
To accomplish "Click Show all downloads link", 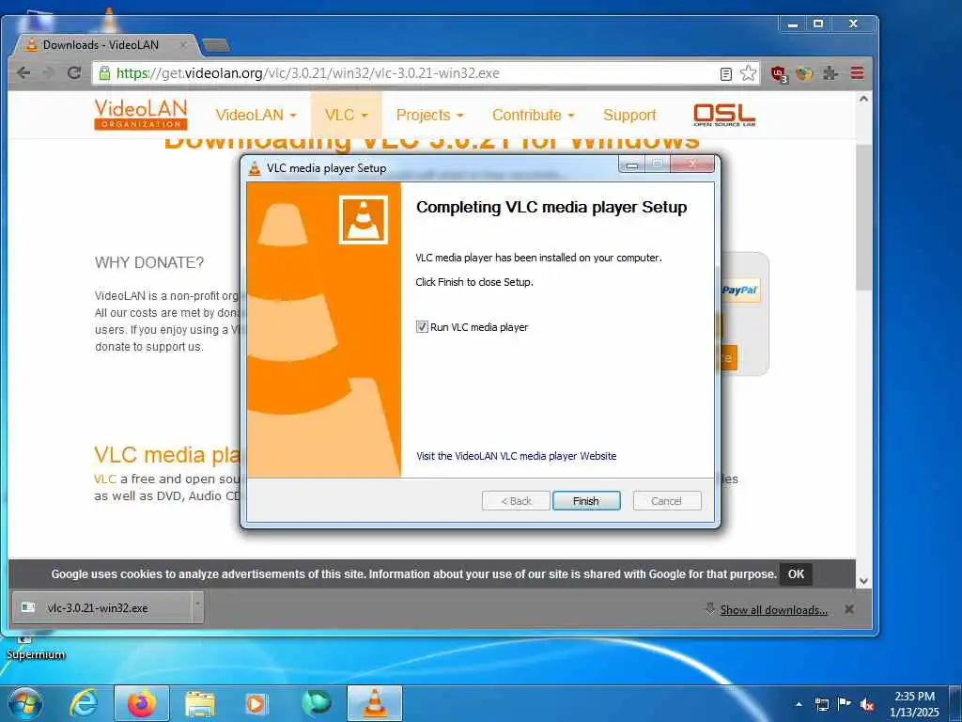I will coord(774,609).
